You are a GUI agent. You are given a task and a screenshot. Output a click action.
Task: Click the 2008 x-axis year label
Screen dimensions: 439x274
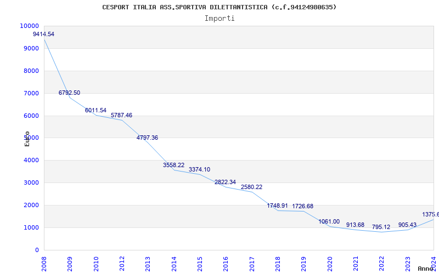point(44,264)
